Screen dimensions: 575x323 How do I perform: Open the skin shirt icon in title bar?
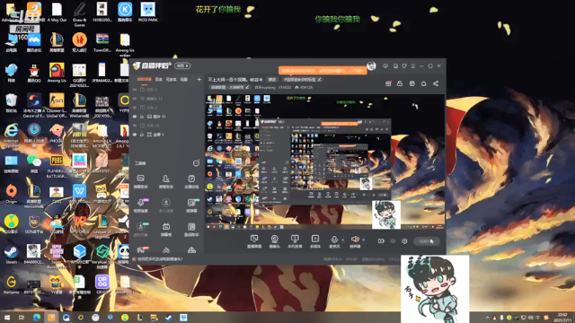404,65
